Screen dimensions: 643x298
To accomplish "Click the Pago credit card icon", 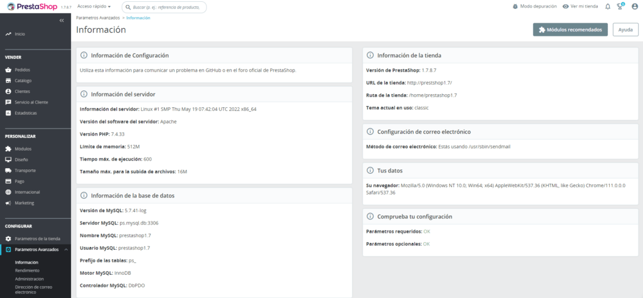I will 8,181.
